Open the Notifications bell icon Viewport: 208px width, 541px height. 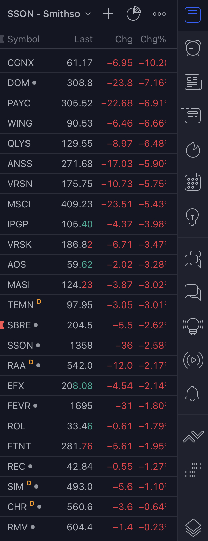pos(193,393)
